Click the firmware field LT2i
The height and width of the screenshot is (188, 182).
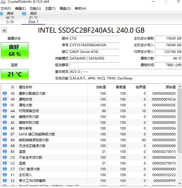[x=94, y=38]
